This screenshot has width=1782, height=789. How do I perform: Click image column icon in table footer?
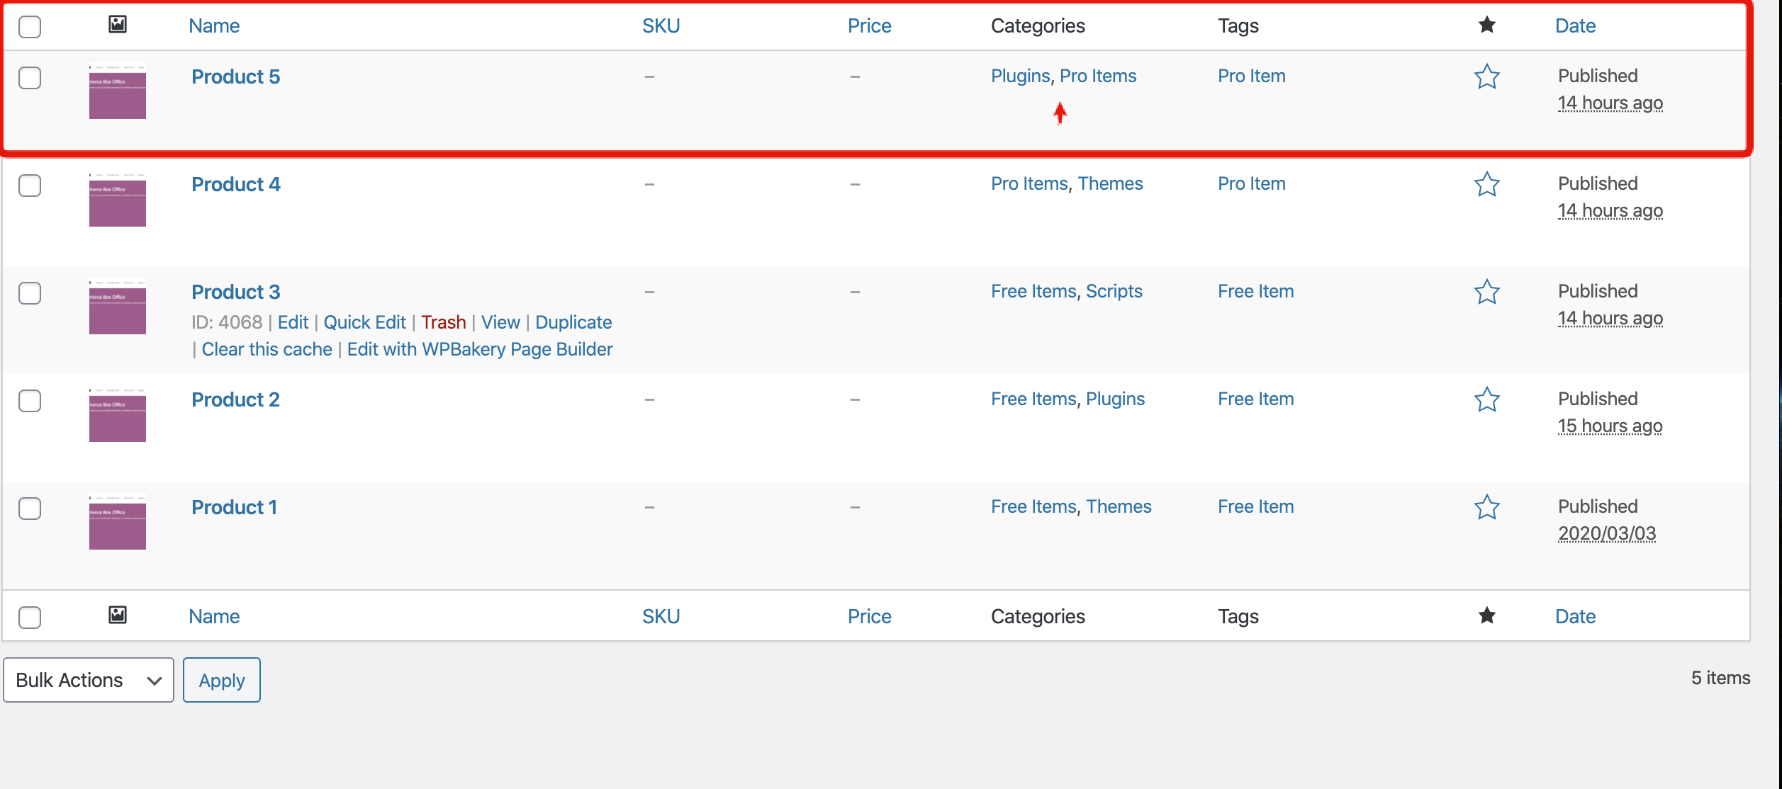118,615
